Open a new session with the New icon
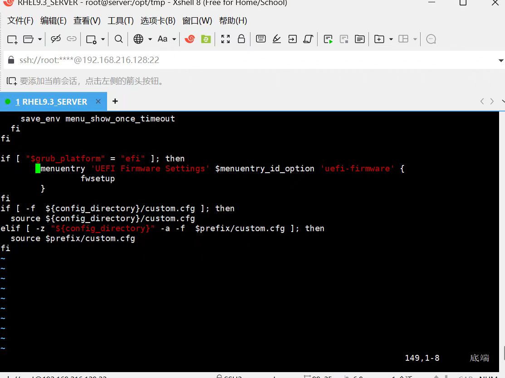The width and height of the screenshot is (505, 378). (x=12, y=39)
